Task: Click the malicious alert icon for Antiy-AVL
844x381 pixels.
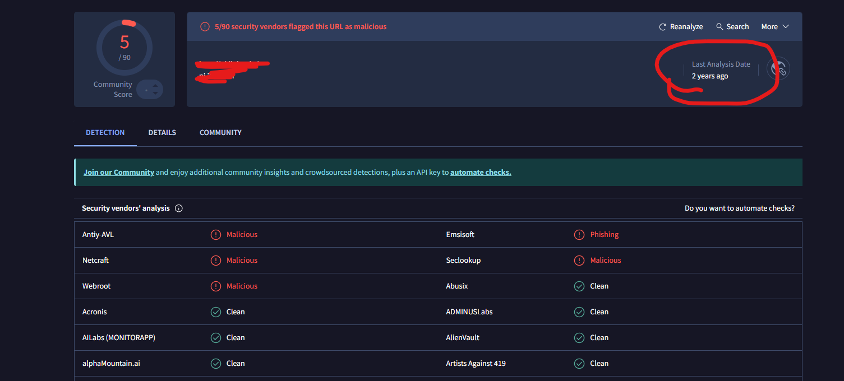Action: point(216,235)
